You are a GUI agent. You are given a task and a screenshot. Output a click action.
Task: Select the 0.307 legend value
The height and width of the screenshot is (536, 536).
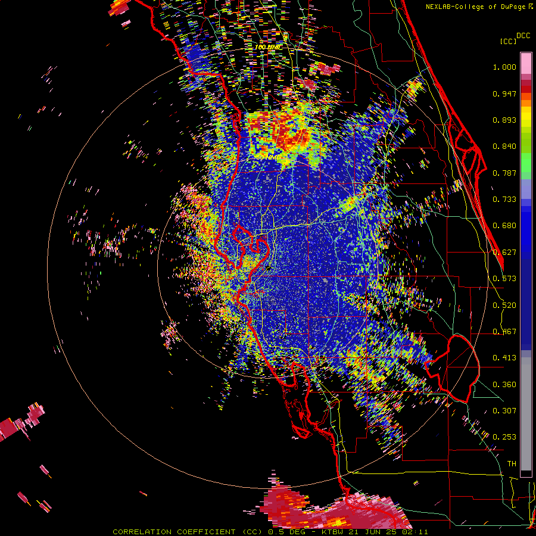coord(504,411)
